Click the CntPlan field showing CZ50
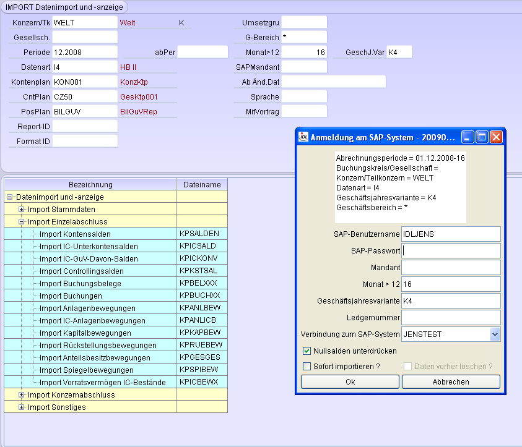 pos(85,96)
